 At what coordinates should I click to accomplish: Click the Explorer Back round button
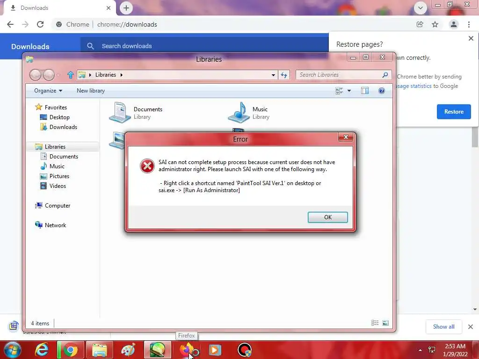(35, 75)
